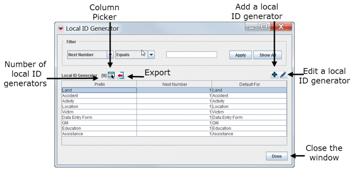This screenshot has height=172, width=362.
Task: Click the Show All button
Action: (x=267, y=55)
